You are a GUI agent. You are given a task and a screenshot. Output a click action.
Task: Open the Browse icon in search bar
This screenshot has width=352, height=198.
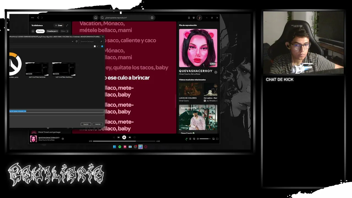coord(152,18)
